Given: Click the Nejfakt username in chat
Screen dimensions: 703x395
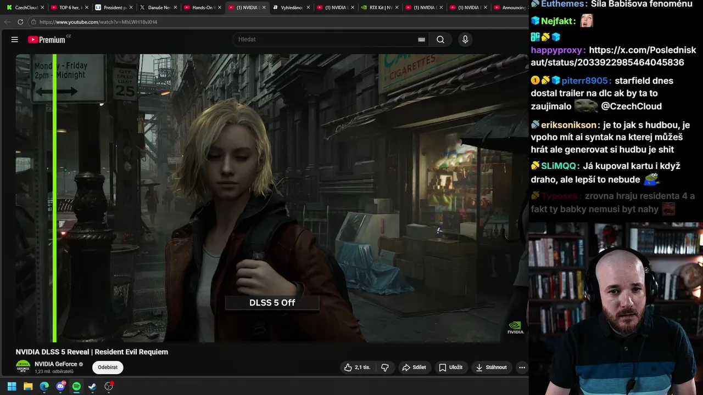Looking at the screenshot, I should pos(556,21).
